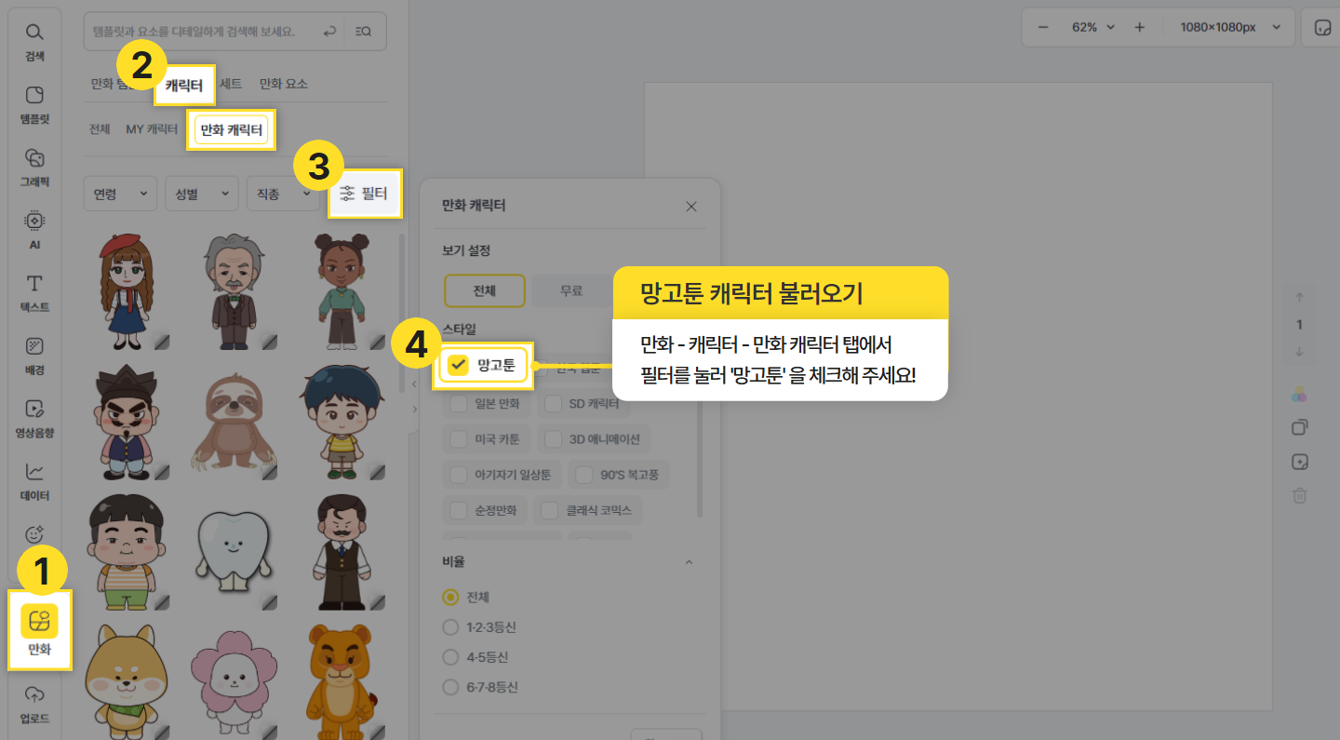Pick the gray-haired old man character

[233, 290]
